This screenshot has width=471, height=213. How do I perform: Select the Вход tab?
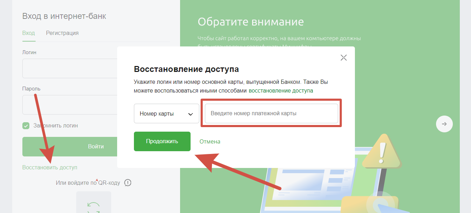pyautogui.click(x=28, y=33)
